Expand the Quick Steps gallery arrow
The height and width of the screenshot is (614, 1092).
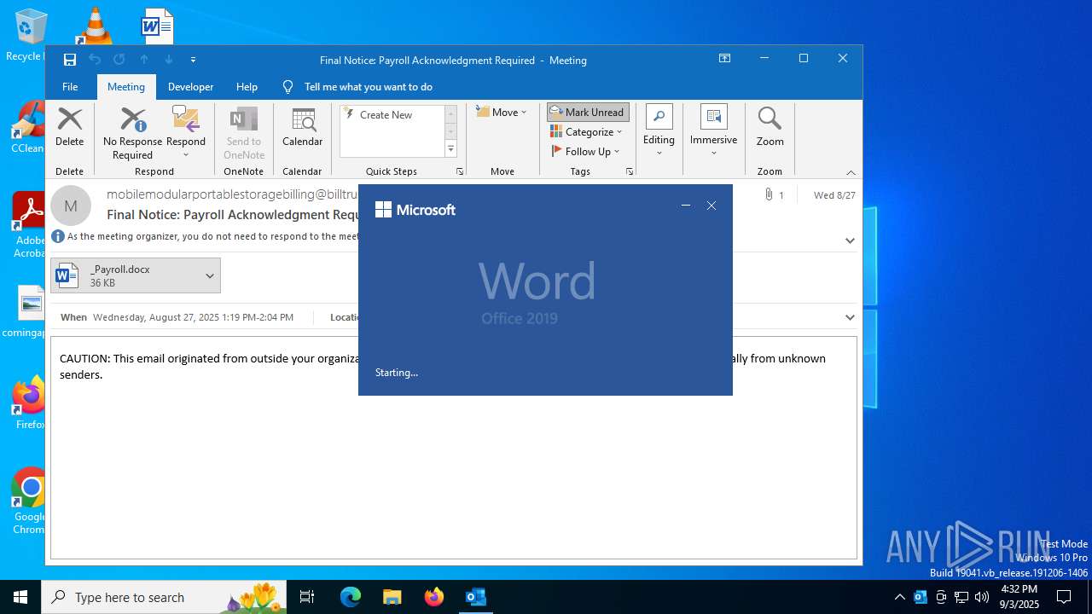point(451,149)
